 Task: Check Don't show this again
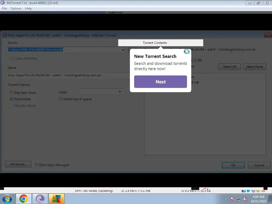[x=37, y=165]
